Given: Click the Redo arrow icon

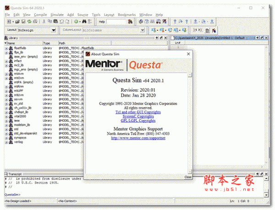Looking at the screenshot, I should [x=67, y=22].
